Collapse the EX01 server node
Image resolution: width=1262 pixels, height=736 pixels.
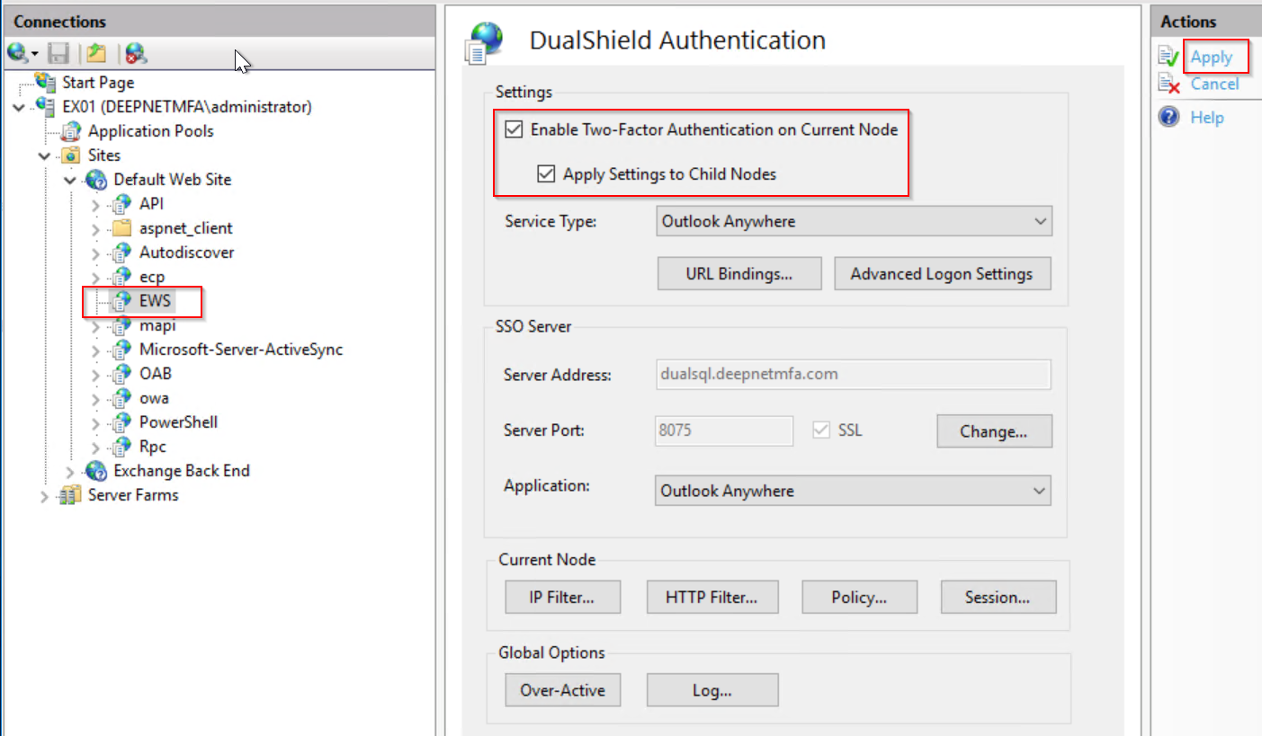[19, 107]
